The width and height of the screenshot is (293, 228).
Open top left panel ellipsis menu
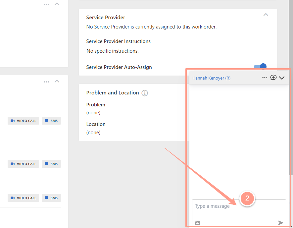pyautogui.click(x=47, y=5)
